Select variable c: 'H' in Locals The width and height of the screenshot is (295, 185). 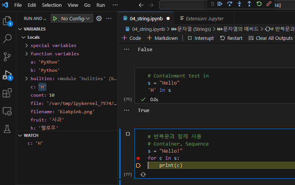tap(39, 87)
